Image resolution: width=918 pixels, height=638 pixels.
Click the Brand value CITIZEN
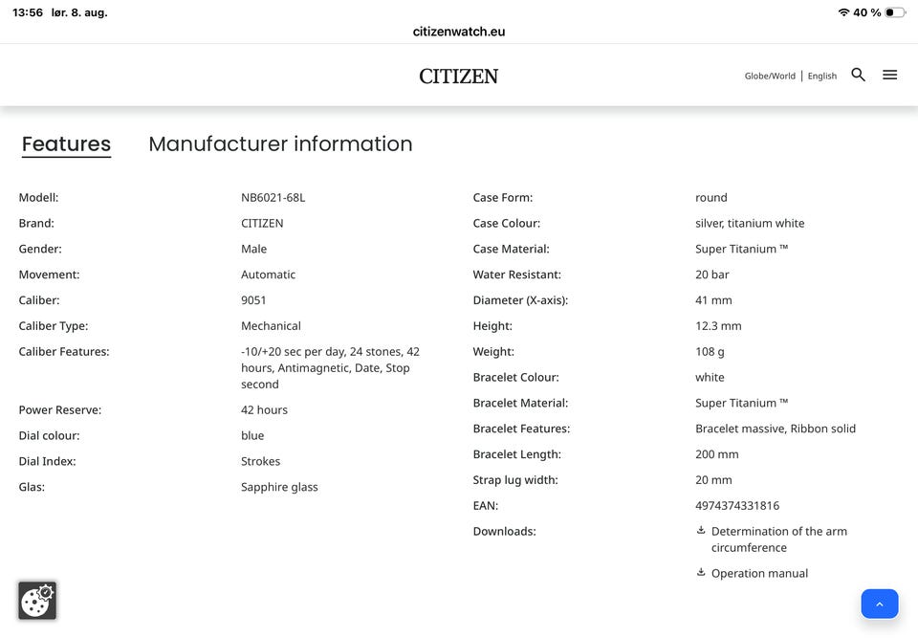(x=262, y=223)
